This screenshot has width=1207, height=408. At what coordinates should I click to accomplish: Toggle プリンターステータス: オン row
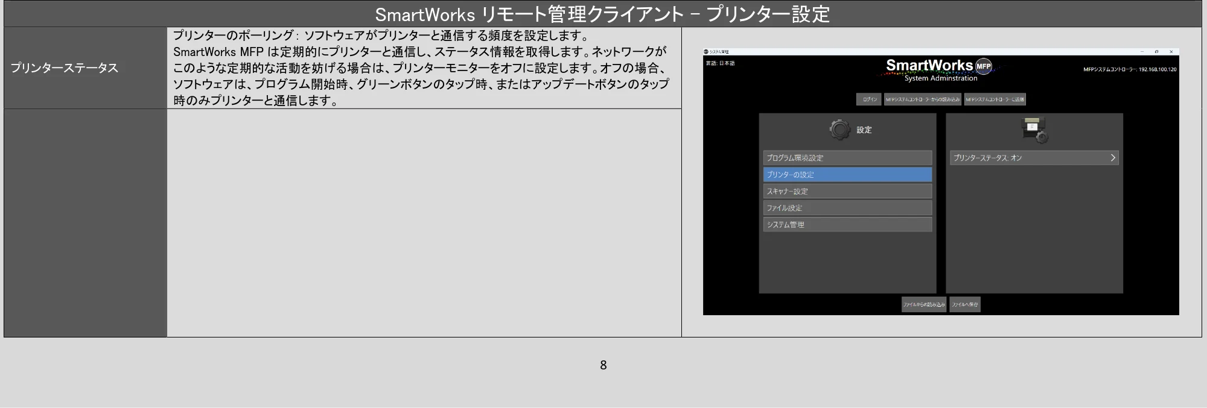[1034, 158]
